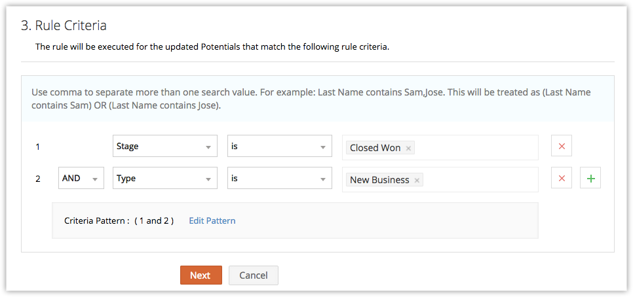
Task: Delete criteria row 2 with red X
Action: (562, 179)
